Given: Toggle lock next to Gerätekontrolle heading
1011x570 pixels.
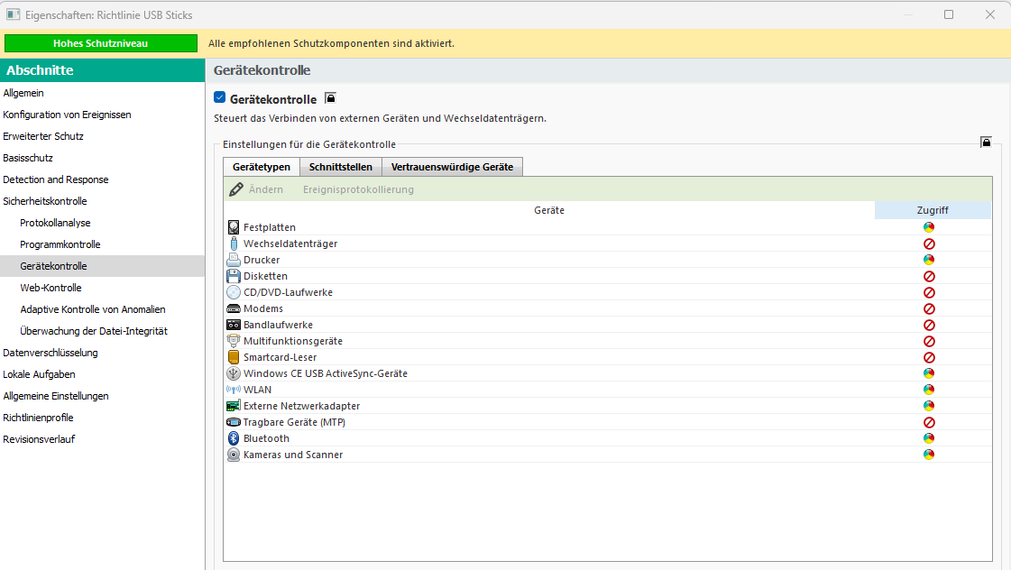Looking at the screenshot, I should point(330,98).
